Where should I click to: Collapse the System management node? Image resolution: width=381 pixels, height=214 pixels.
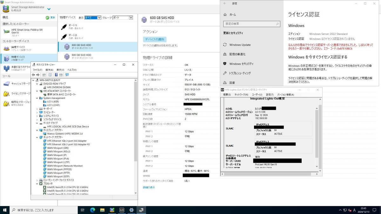(x=37, y=98)
